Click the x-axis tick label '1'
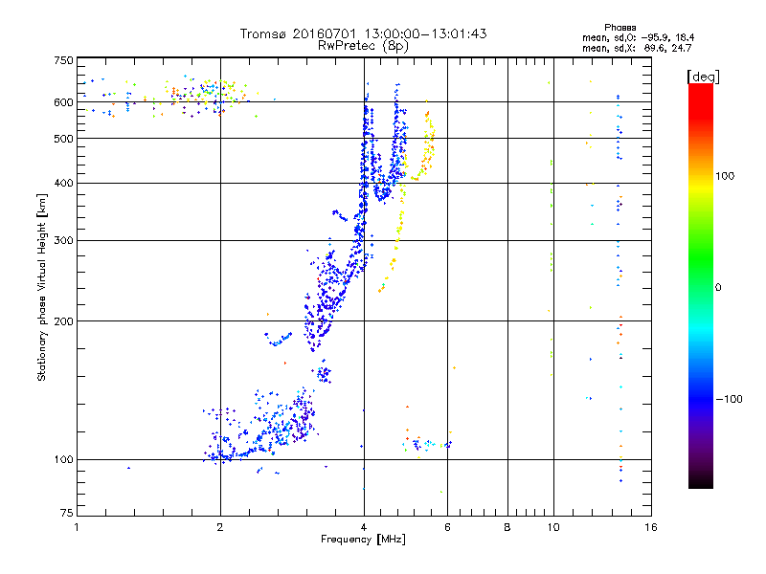Image resolution: width=766 pixels, height=574 pixels. pyautogui.click(x=77, y=527)
